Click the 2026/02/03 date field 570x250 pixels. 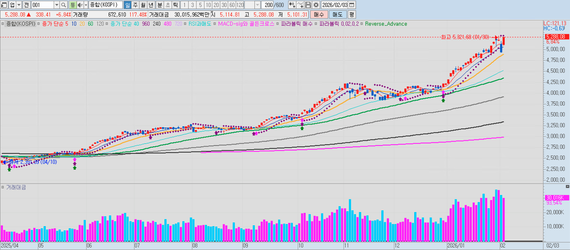335,5
